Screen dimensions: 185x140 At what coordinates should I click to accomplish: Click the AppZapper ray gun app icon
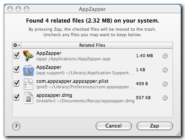(x=28, y=56)
